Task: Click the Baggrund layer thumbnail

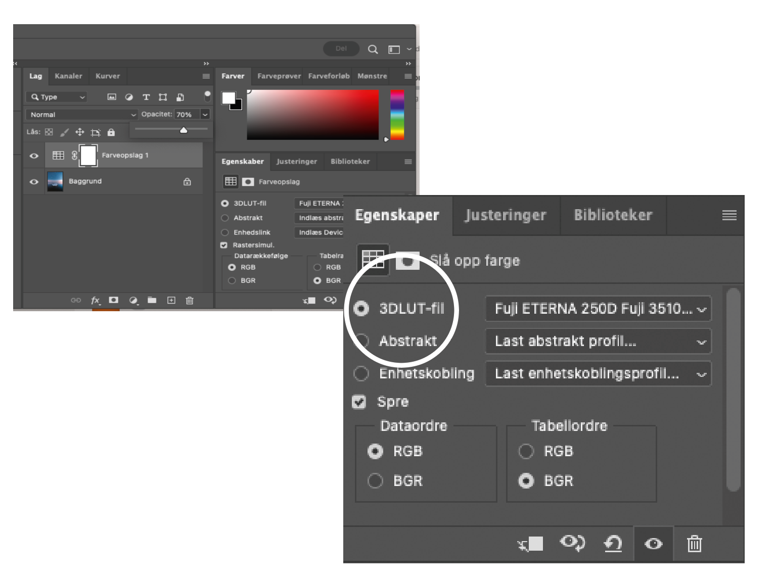Action: (x=55, y=181)
